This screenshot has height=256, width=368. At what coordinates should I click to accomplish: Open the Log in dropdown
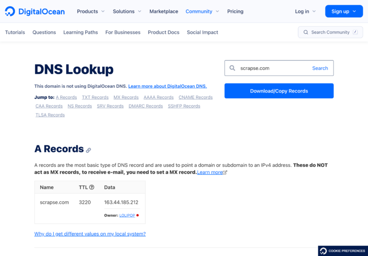pos(305,11)
